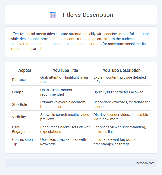
Task: Open the Socmedb.com link in footer
Action: [145, 163]
